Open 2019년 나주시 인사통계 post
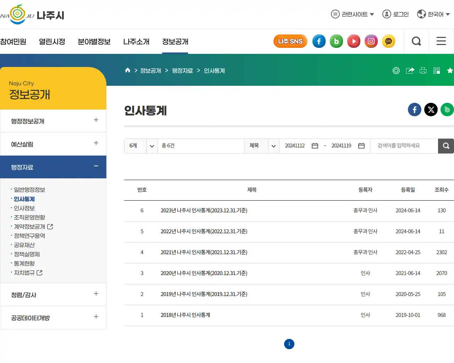This screenshot has width=454, height=363. click(204, 294)
